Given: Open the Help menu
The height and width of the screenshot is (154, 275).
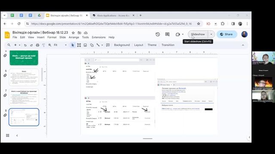Looking at the screenshot, I should click(111, 37).
